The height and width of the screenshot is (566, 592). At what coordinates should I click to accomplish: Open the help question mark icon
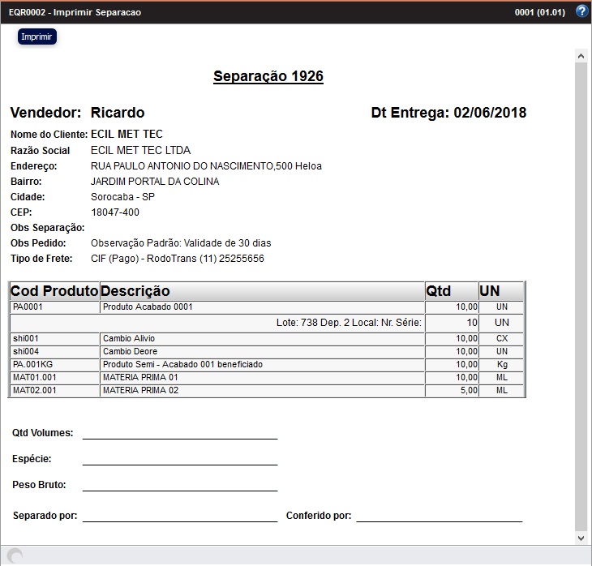tap(581, 11)
